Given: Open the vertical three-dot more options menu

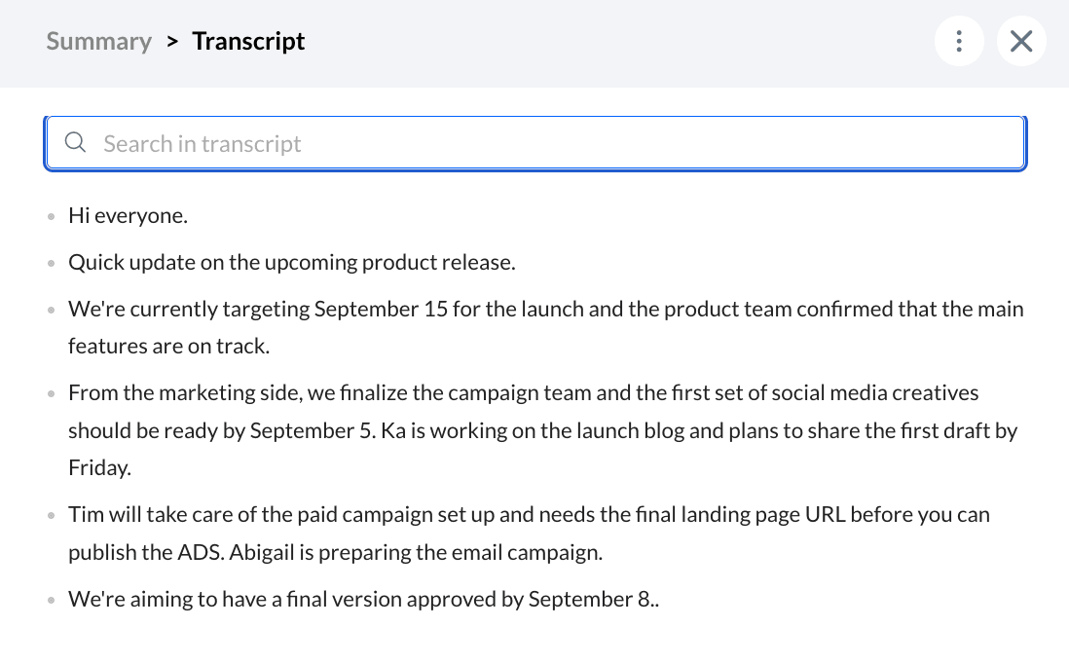Looking at the screenshot, I should [x=959, y=41].
